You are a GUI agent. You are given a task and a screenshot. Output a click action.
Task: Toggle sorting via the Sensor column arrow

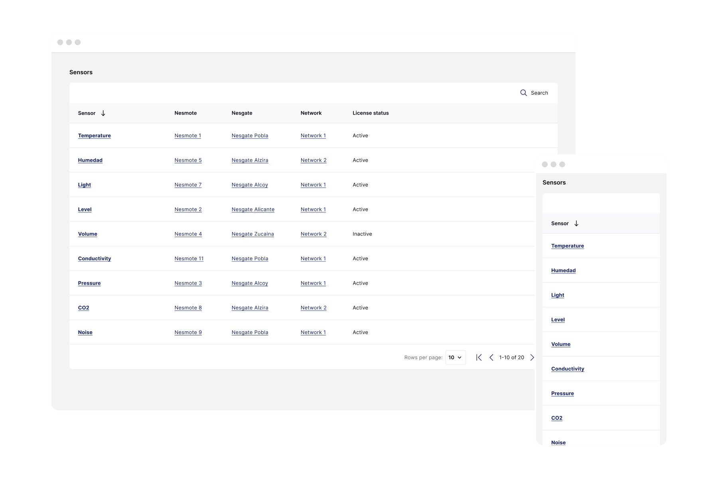point(103,113)
